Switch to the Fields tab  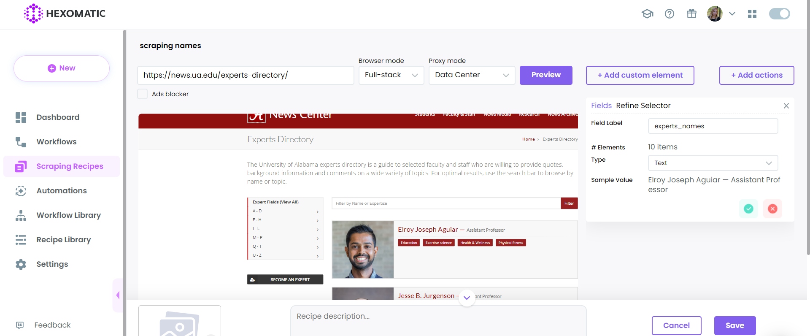pyautogui.click(x=601, y=106)
